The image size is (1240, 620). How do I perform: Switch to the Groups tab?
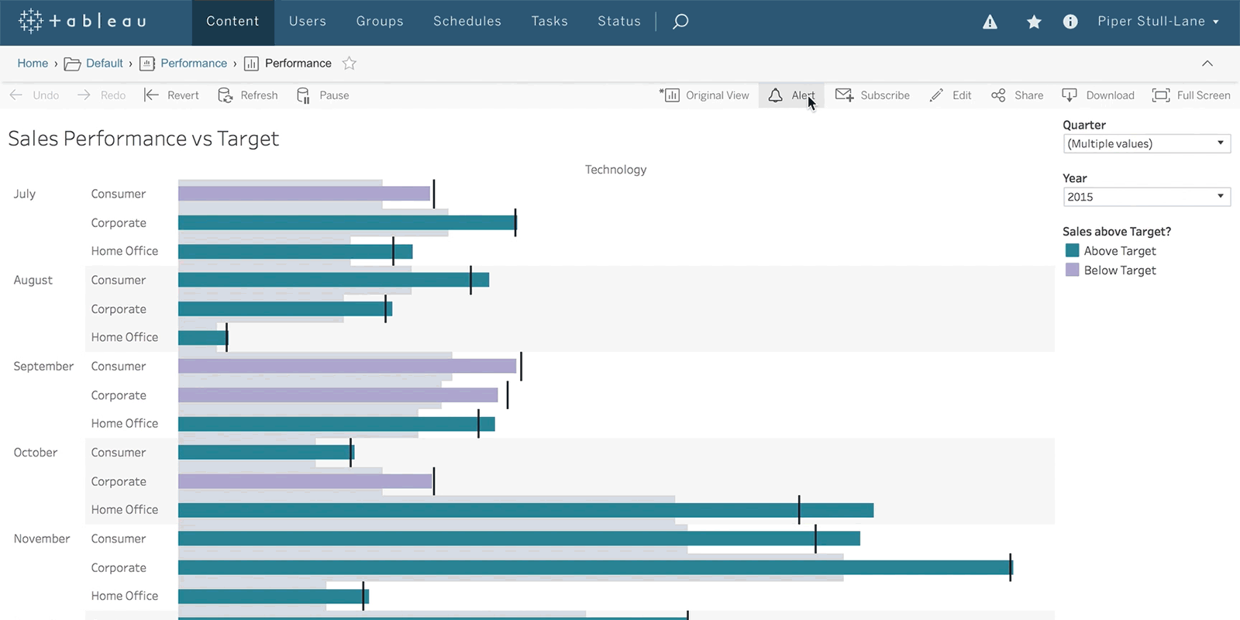380,22
